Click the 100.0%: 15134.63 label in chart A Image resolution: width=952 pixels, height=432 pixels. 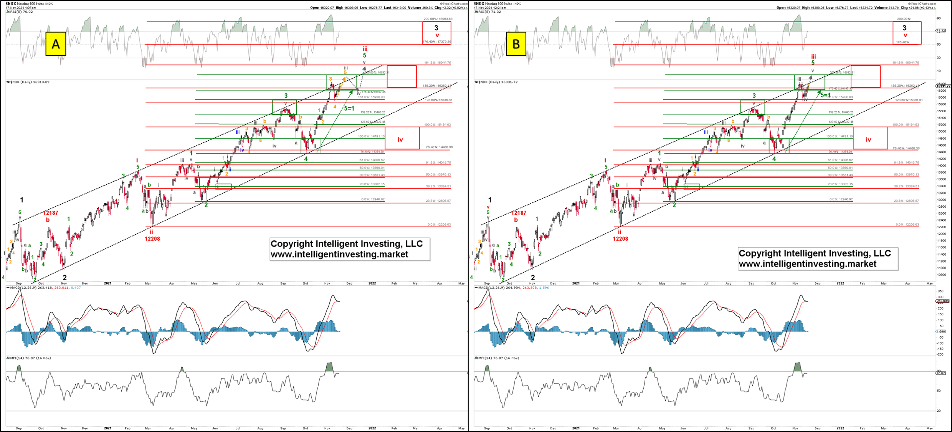438,125
